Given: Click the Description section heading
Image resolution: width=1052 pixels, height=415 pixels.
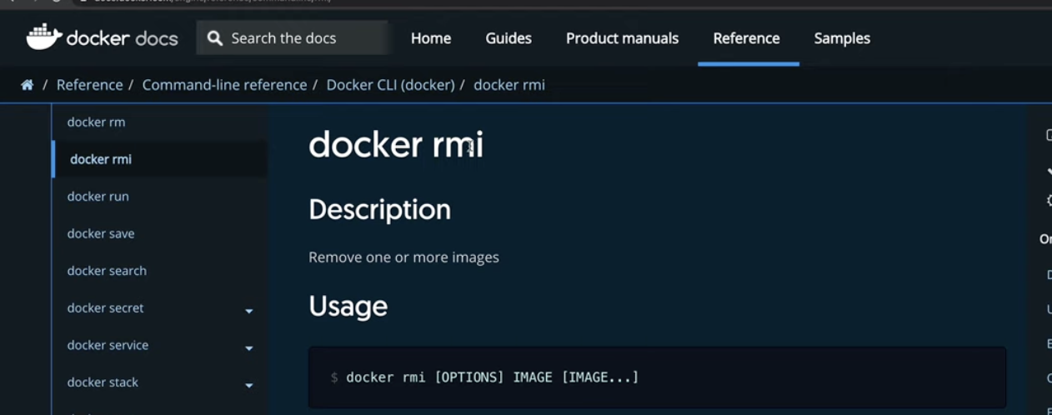Looking at the screenshot, I should pyautogui.click(x=379, y=209).
